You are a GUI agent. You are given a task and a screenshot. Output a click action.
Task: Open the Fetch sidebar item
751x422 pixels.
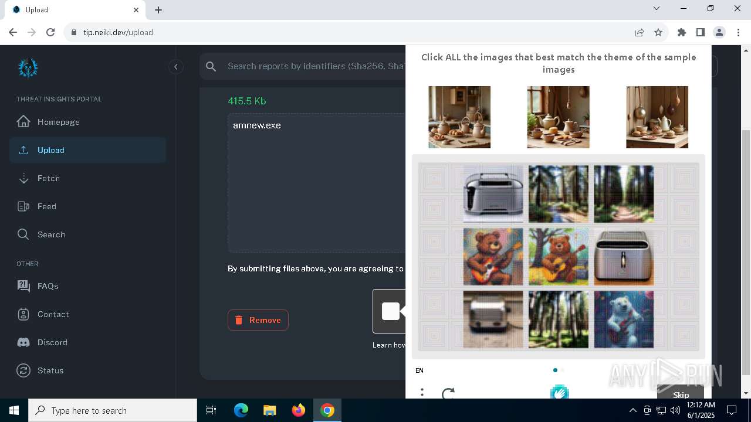pos(88,178)
